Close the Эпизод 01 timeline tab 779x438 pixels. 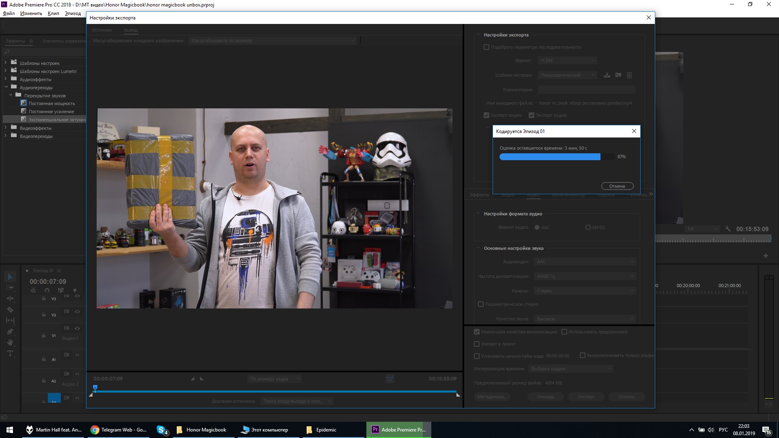coord(27,271)
